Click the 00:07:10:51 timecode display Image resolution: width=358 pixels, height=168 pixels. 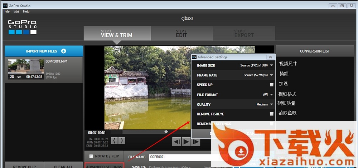pyautogui.click(x=97, y=133)
